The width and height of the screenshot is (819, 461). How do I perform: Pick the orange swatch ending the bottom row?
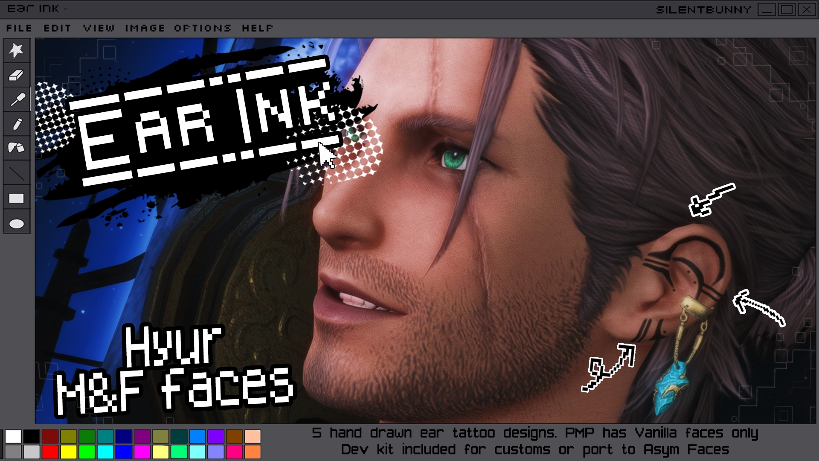[x=253, y=452]
